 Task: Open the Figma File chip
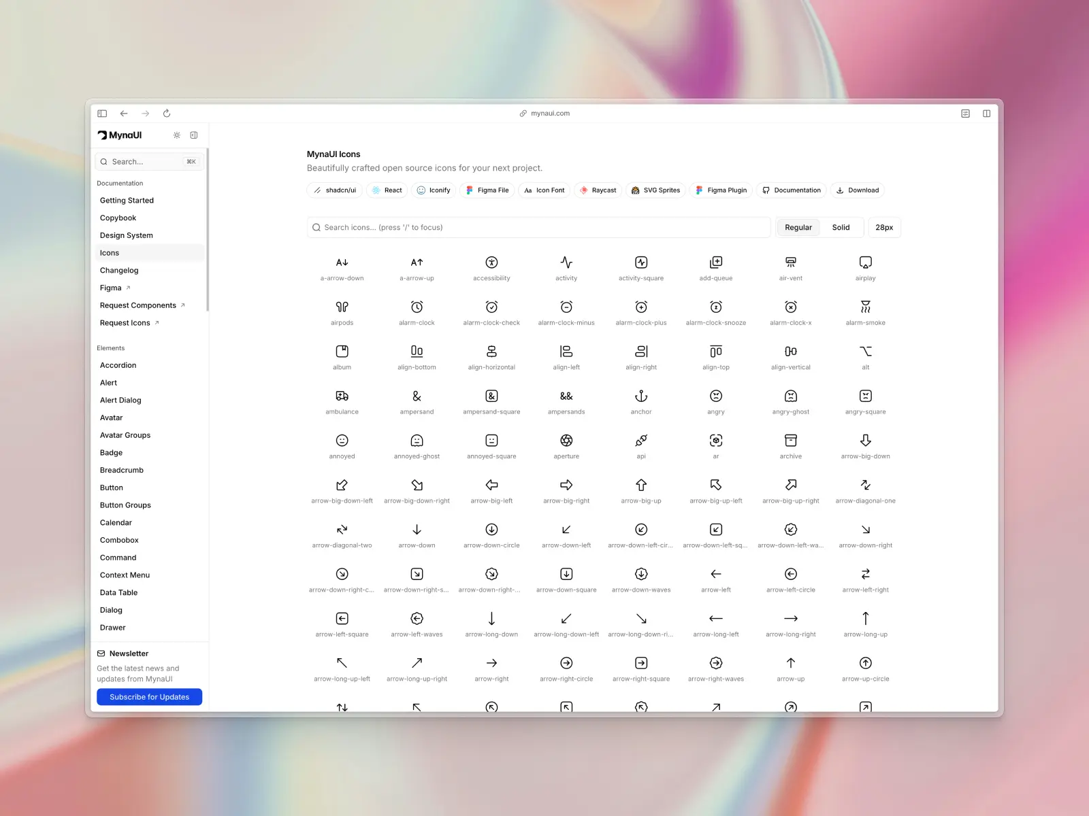point(487,190)
